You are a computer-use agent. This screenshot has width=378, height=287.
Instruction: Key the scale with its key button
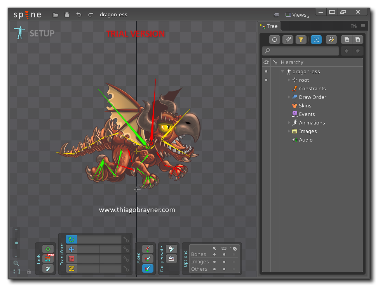pyautogui.click(x=126, y=259)
